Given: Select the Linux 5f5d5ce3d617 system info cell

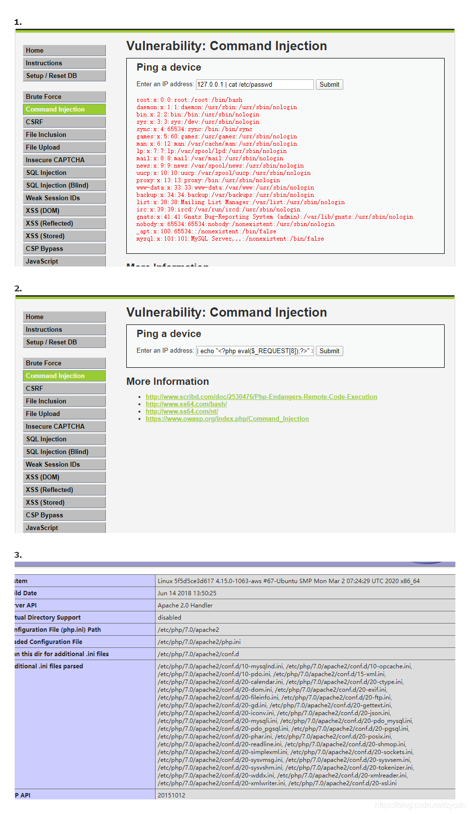Looking at the screenshot, I should click(305, 581).
